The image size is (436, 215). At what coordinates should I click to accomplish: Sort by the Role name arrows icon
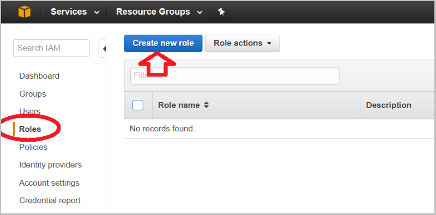click(206, 105)
